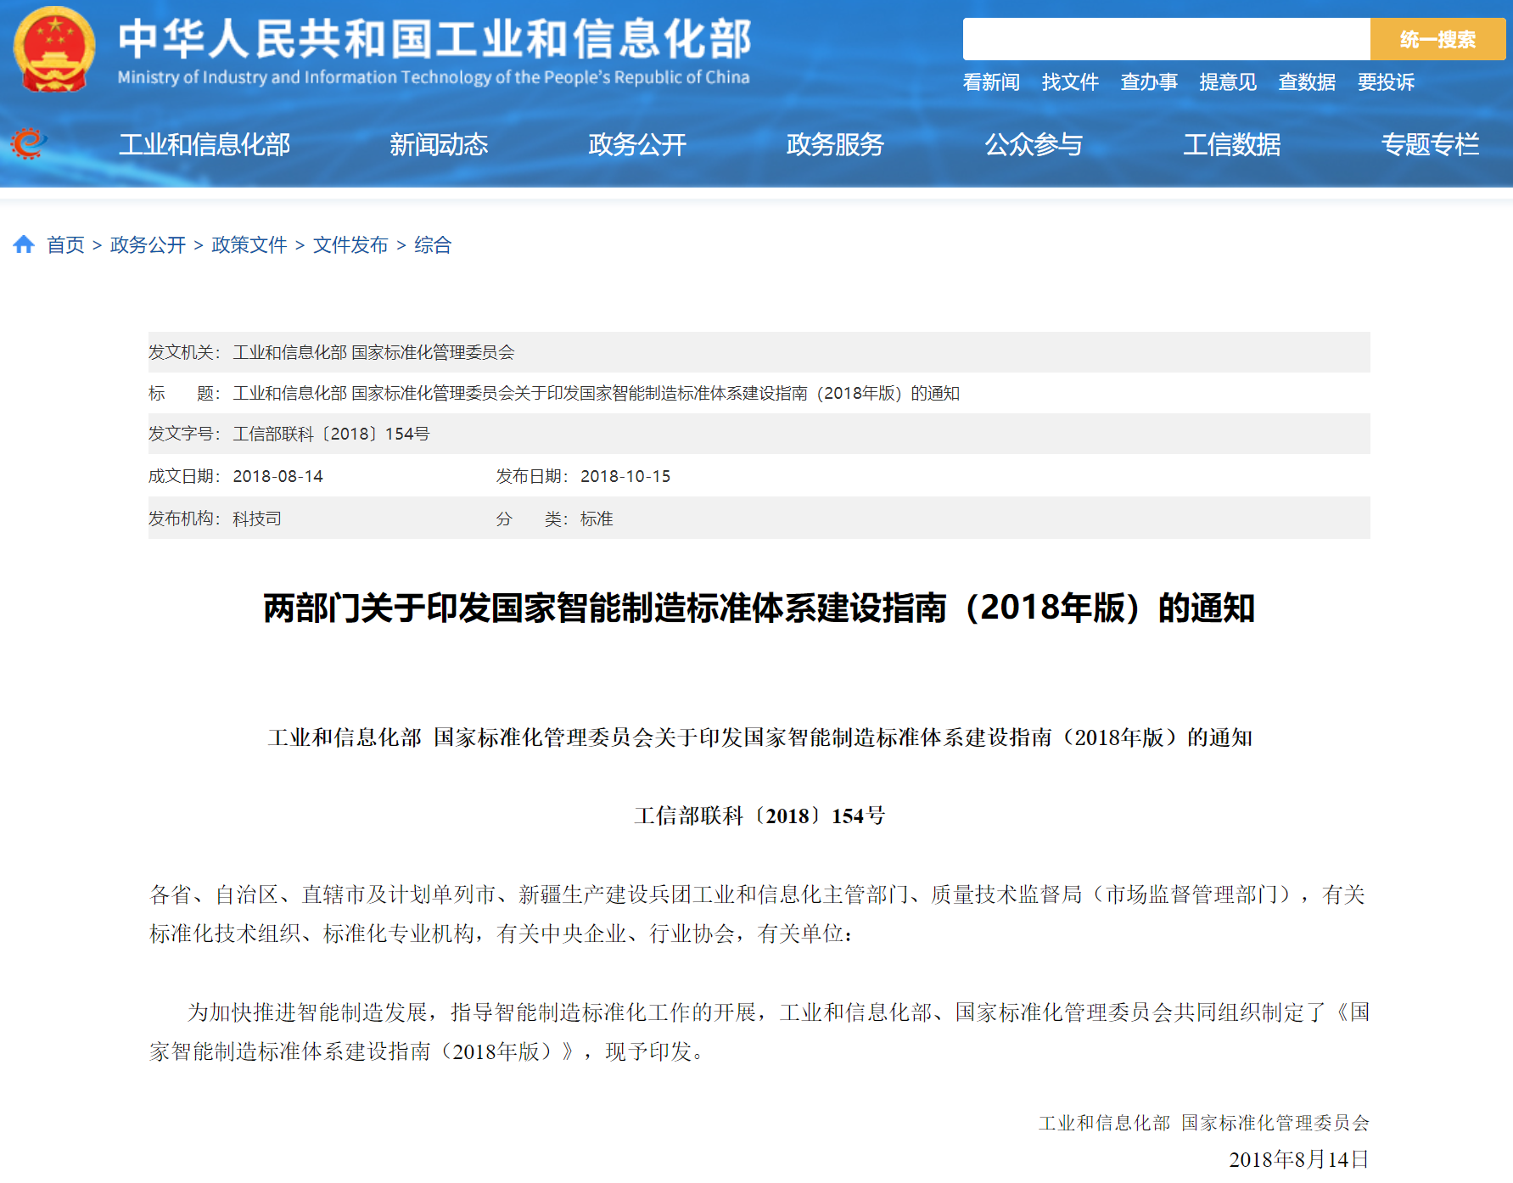
Task: Open the 看新闻 quick link
Action: click(x=991, y=82)
